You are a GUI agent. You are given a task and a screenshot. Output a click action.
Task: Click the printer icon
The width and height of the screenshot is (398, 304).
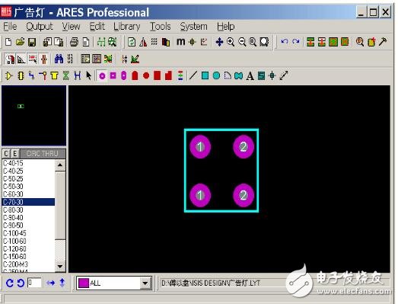[74, 42]
